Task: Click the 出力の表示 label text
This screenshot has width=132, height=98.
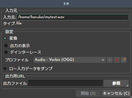Action: [20, 46]
